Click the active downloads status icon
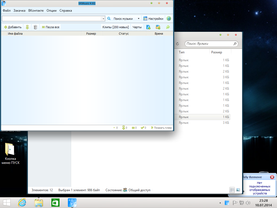Viewport: 277px width, 208px height. click(123, 128)
